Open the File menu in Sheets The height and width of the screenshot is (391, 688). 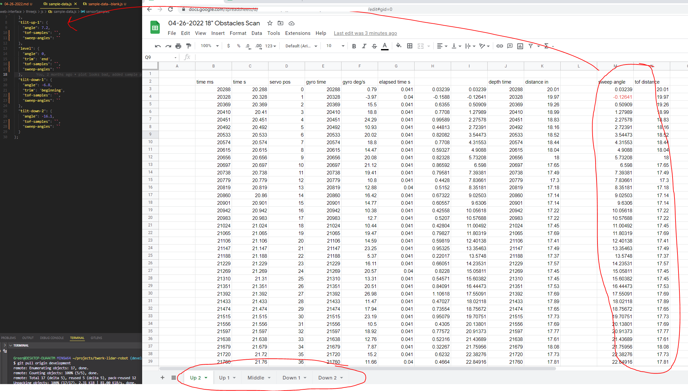(172, 33)
